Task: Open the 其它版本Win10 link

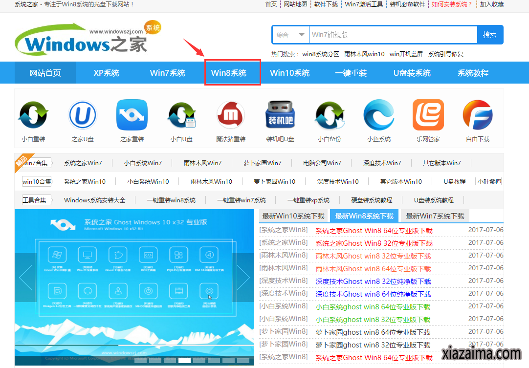Action: click(x=401, y=181)
